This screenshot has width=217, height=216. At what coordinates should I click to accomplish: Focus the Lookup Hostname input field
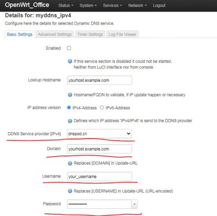tap(100, 80)
